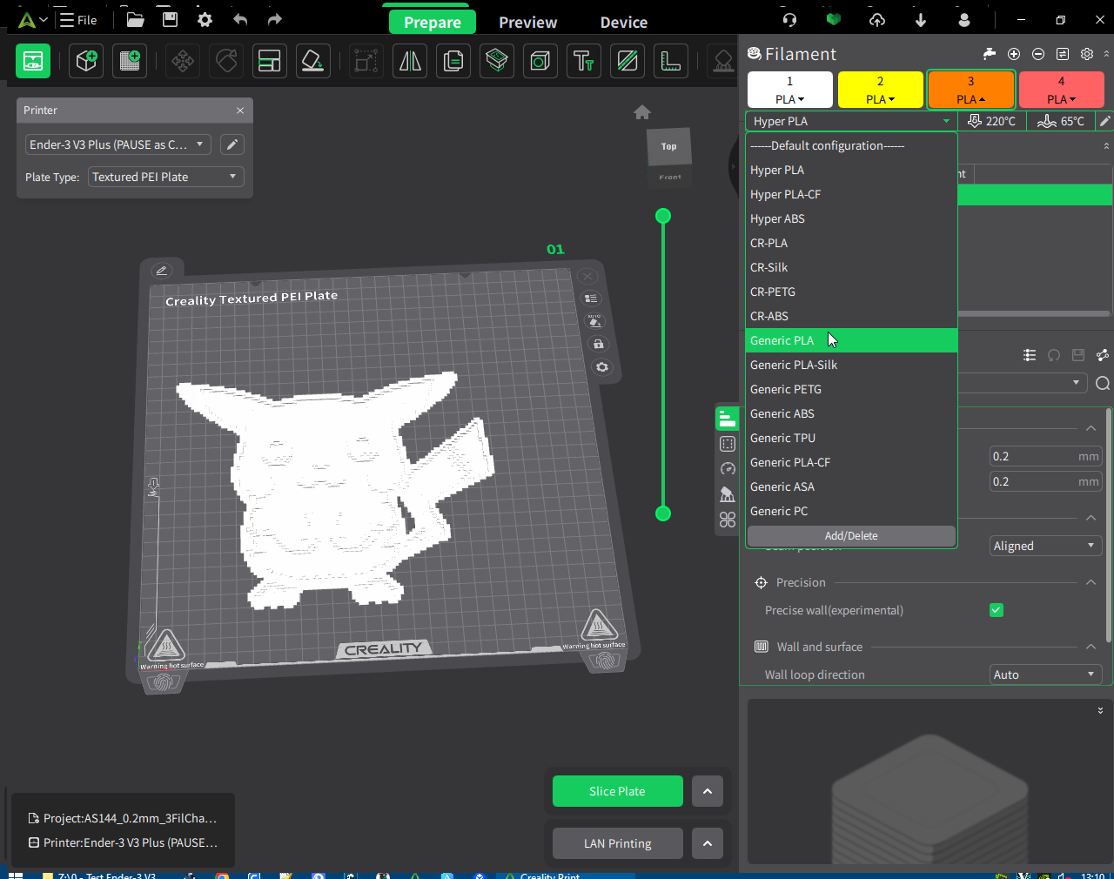Click the Auto-orient lay-on-face tool icon
1114x879 pixels.
click(x=313, y=61)
